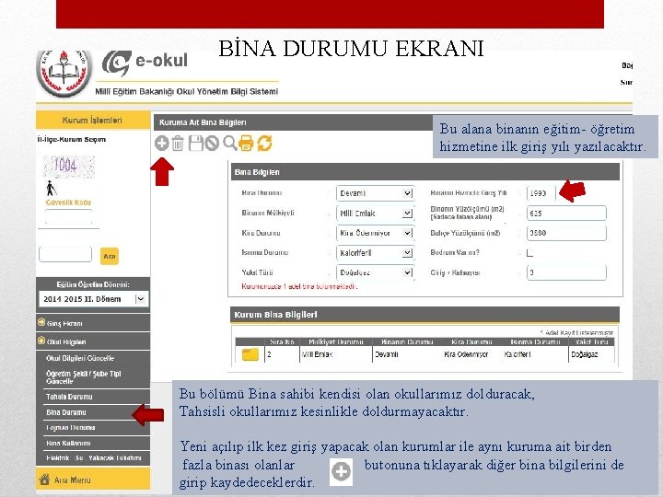Click the accessibility person icon near captcha
The height and width of the screenshot is (497, 663).
point(51,189)
